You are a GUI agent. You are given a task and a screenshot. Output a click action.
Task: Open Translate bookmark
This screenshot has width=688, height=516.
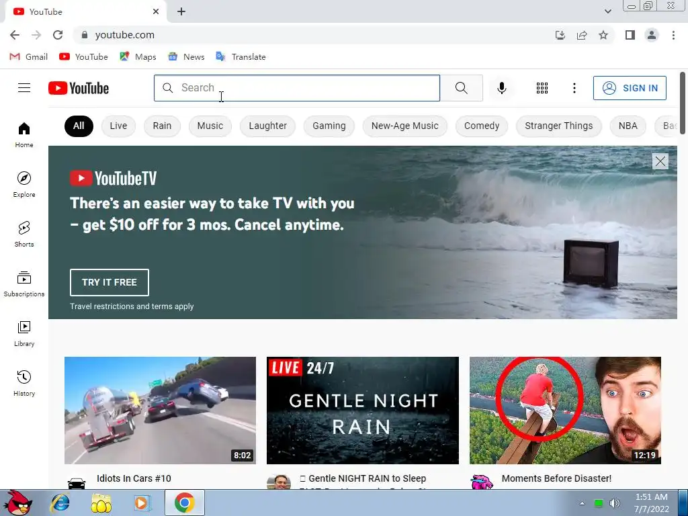[x=241, y=56]
